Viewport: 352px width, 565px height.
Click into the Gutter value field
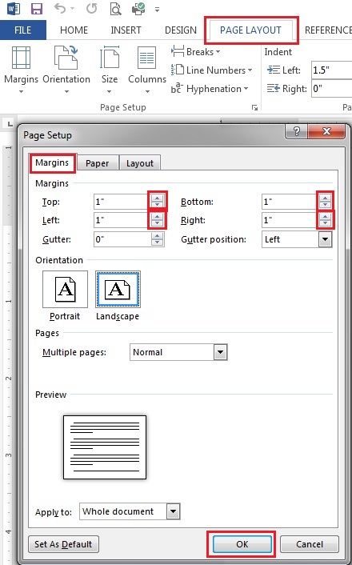tap(122, 239)
